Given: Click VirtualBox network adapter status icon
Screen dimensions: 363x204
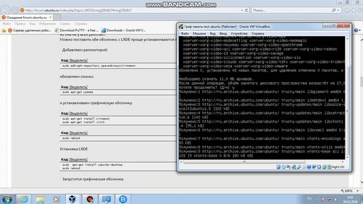Looking at the screenshot, I should point(294,167).
